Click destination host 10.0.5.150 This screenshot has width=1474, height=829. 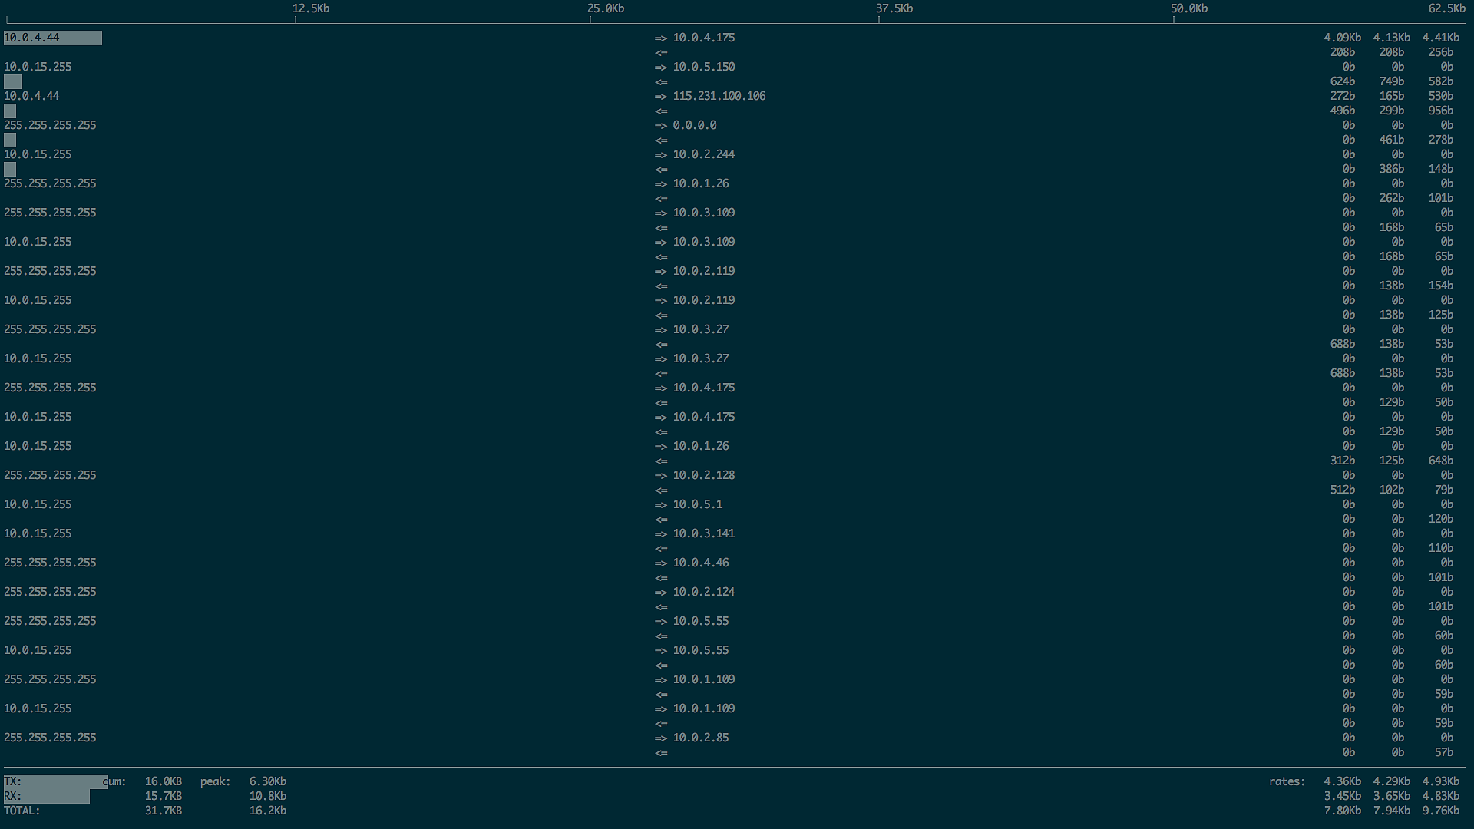703,67
